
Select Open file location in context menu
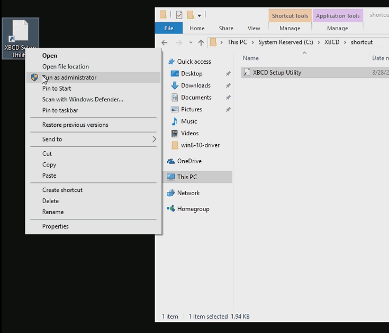(x=93, y=67)
